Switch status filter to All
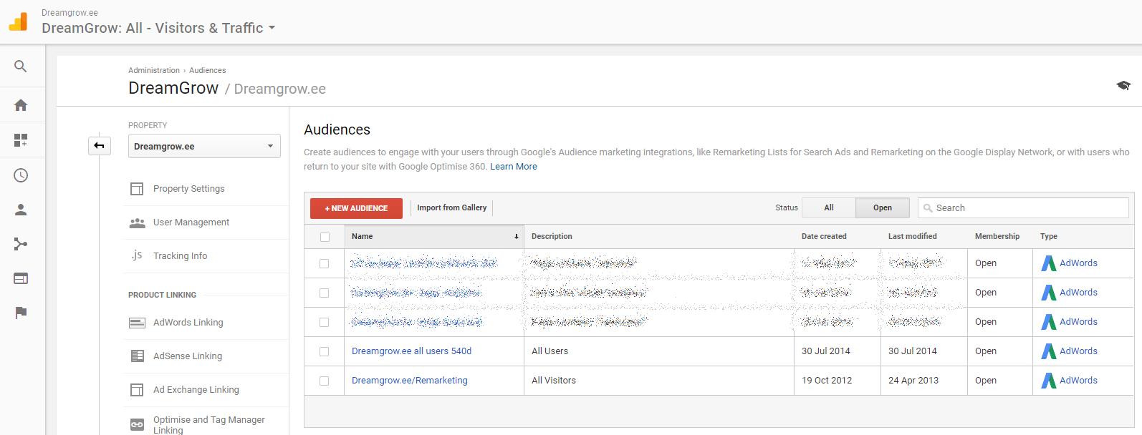The image size is (1142, 435). 828,207
